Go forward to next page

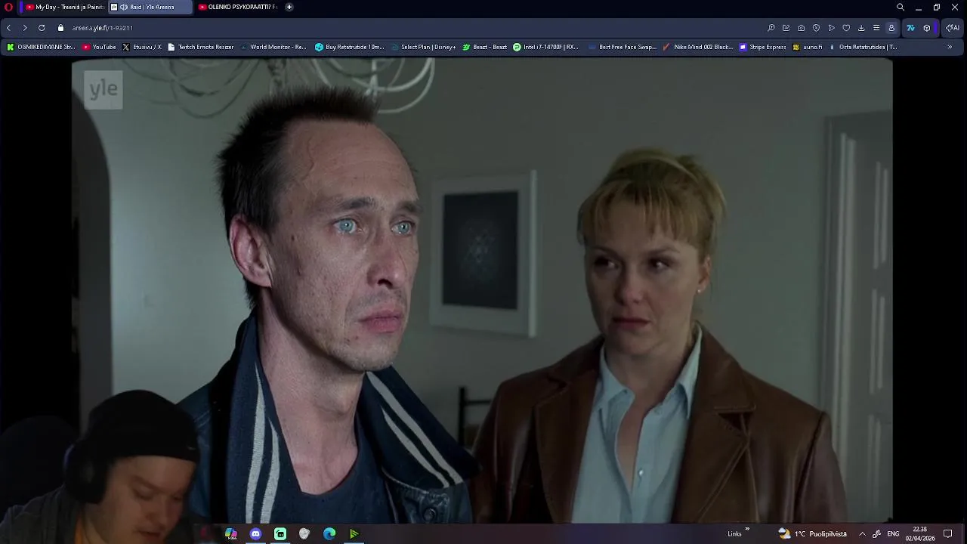pyautogui.click(x=25, y=28)
